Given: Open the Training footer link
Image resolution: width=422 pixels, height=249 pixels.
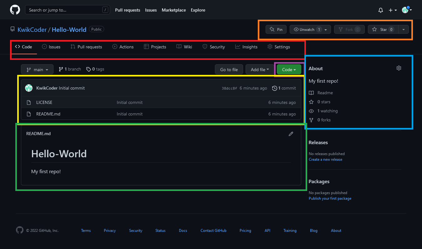Looking at the screenshot, I should tap(290, 231).
